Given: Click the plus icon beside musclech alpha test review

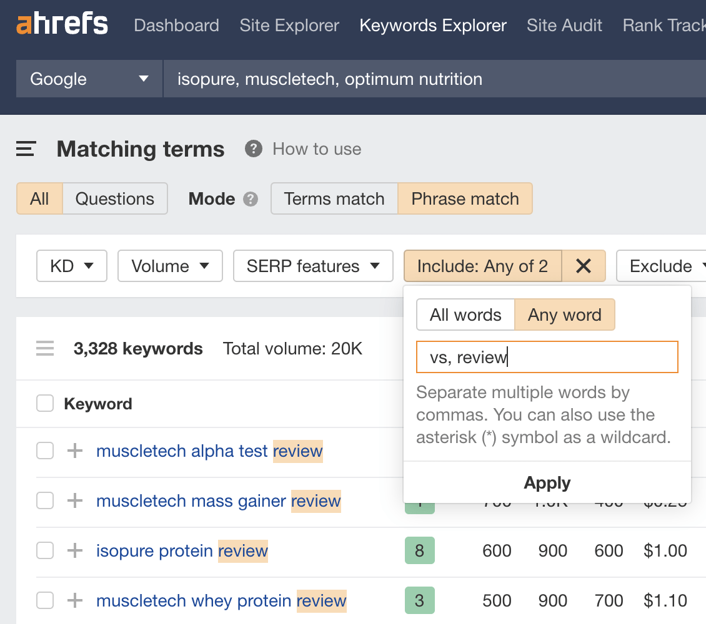Looking at the screenshot, I should [74, 451].
